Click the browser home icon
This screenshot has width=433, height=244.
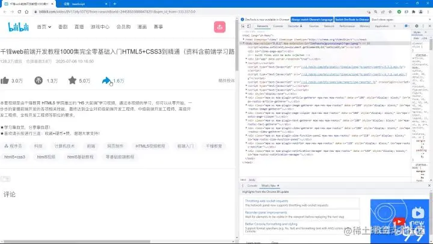[x=26, y=11]
